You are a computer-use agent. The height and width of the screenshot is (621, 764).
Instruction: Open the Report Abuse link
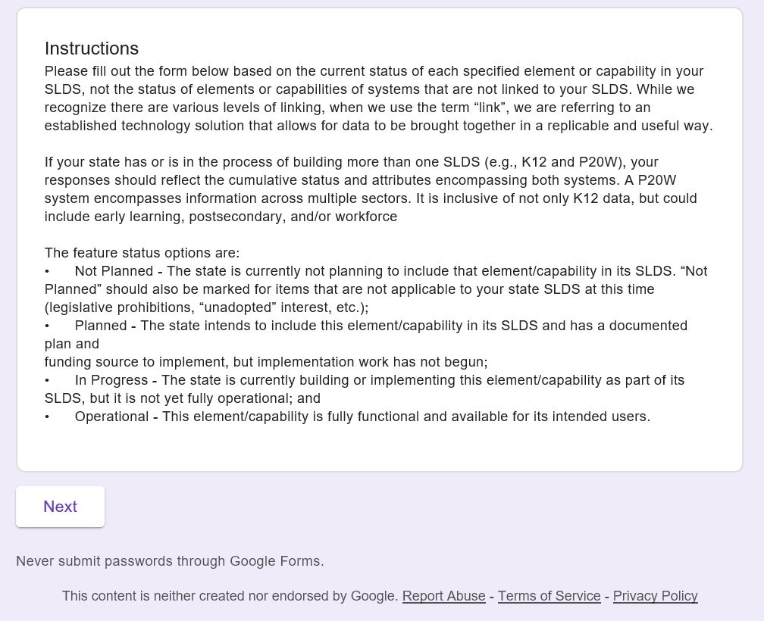(x=443, y=596)
